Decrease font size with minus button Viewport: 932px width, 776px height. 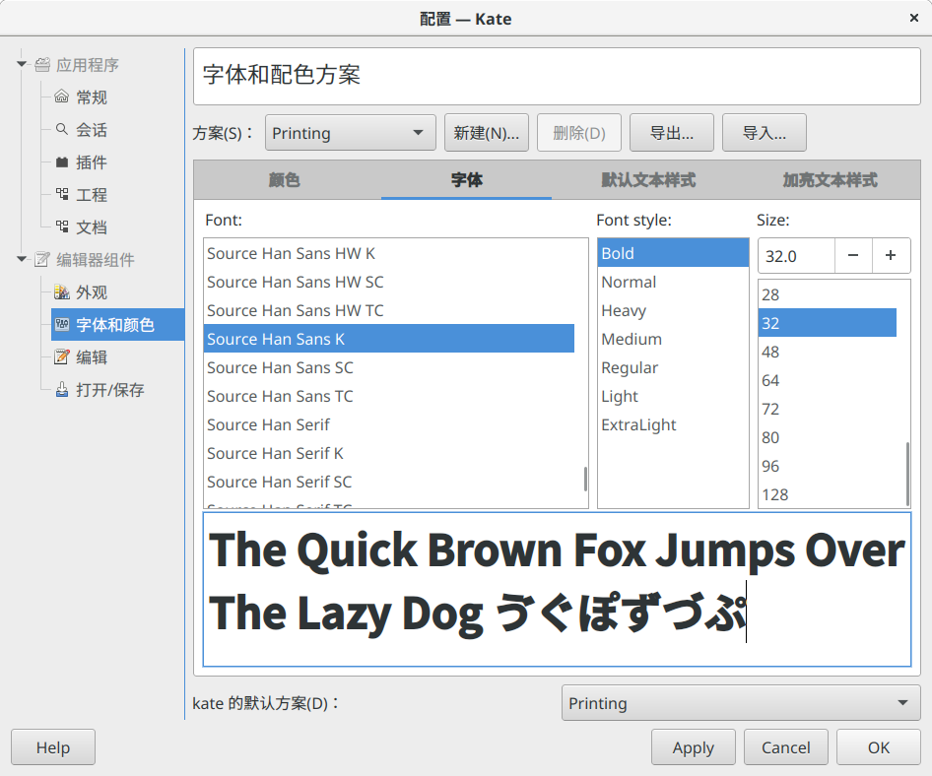853,255
